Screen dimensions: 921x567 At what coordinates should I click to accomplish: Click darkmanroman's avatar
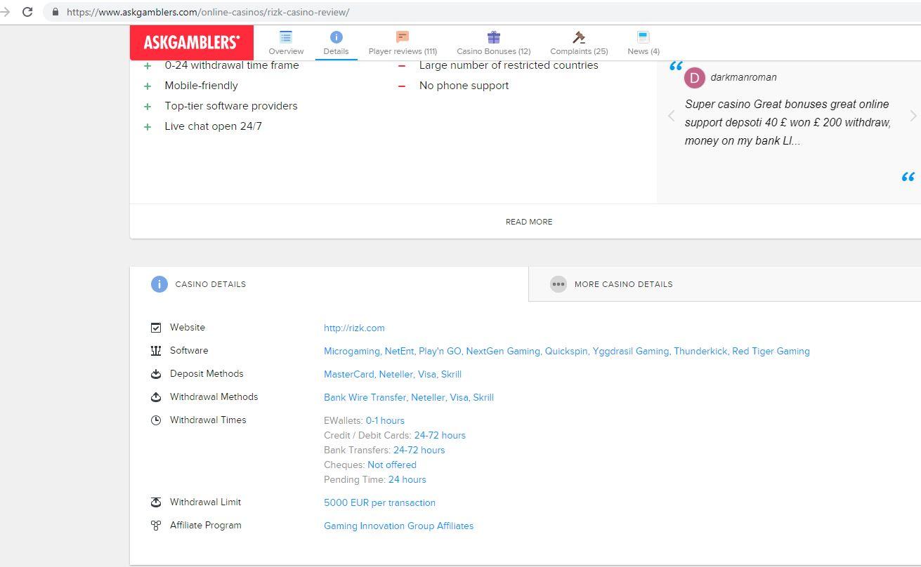694,78
